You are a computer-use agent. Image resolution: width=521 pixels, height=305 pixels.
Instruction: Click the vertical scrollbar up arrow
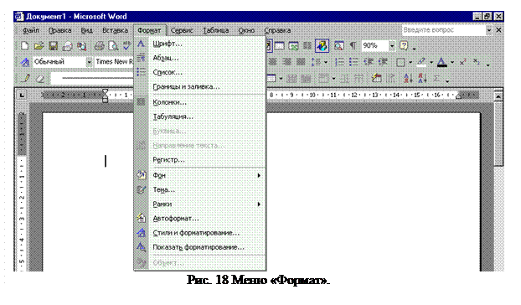498,96
